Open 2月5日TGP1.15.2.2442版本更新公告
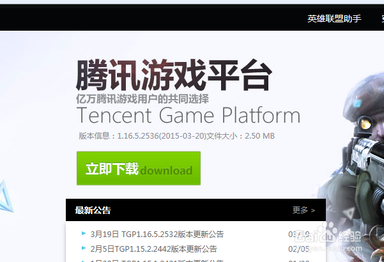 (153, 249)
